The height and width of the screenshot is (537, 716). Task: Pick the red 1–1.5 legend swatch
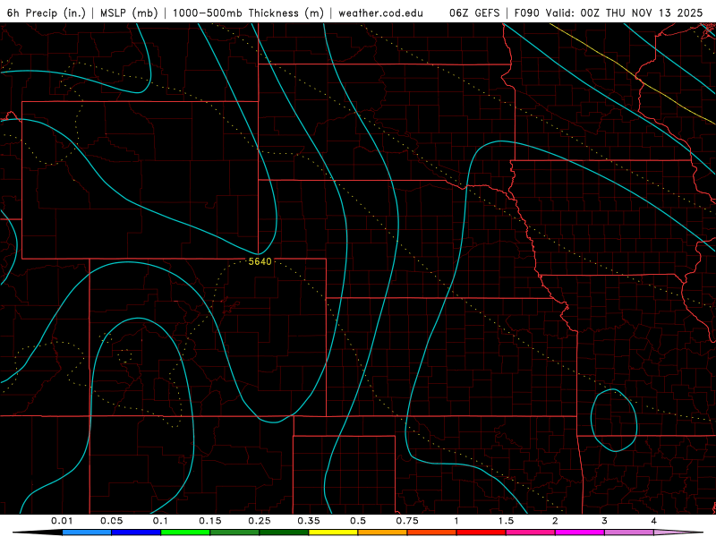482,533
